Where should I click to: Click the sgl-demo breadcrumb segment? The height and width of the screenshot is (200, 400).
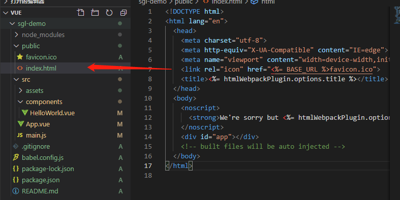[x=152, y=2]
